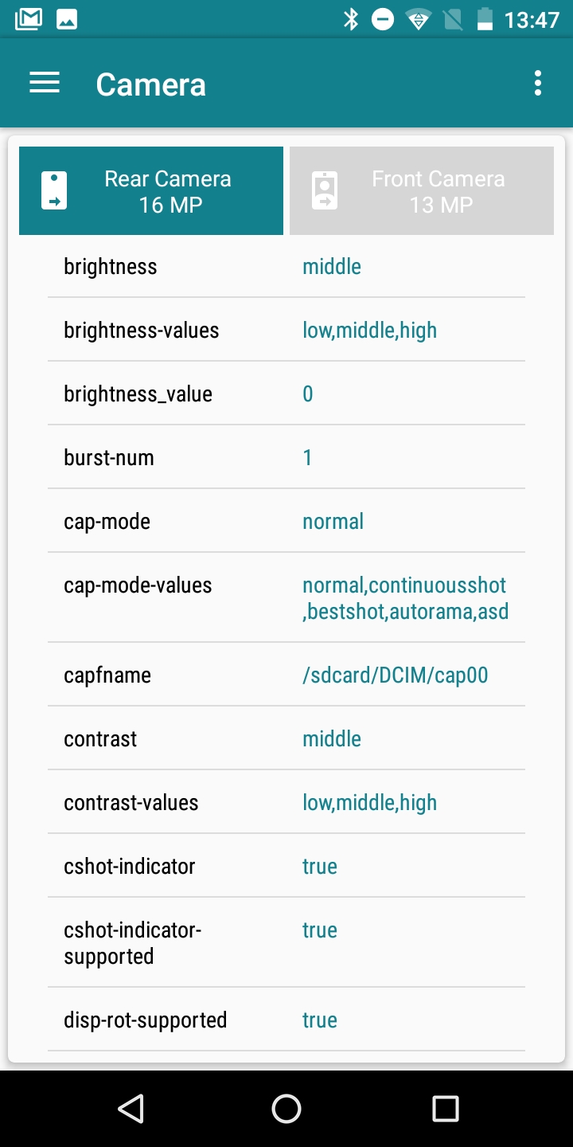Tap the image notification icon in status bar
This screenshot has height=1147, width=573.
pos(67,19)
